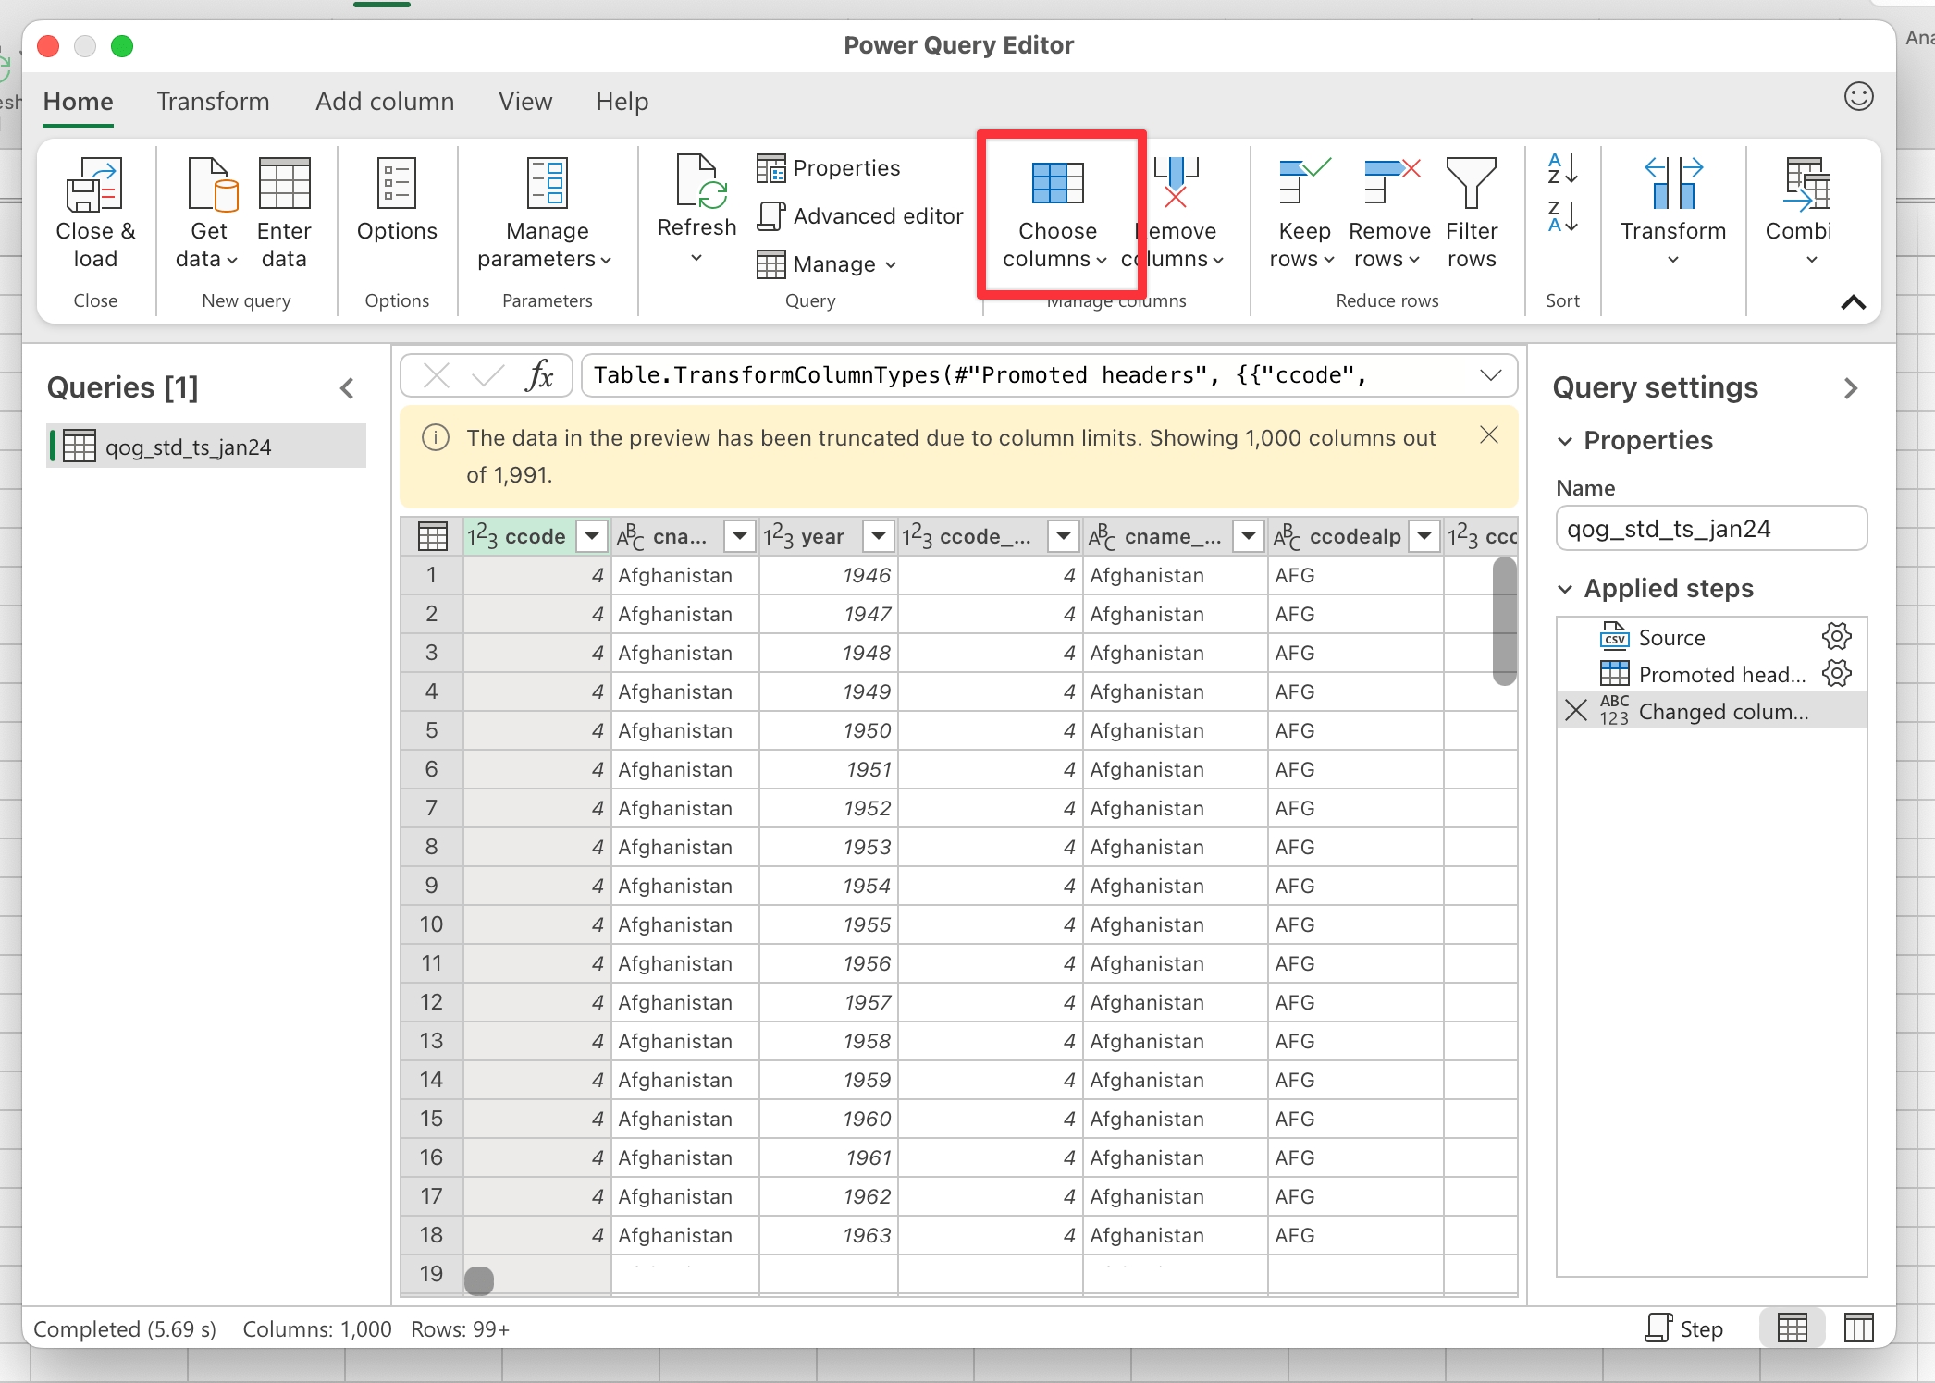The image size is (1935, 1383).
Task: Collapse the Queries pane
Action: [x=347, y=388]
